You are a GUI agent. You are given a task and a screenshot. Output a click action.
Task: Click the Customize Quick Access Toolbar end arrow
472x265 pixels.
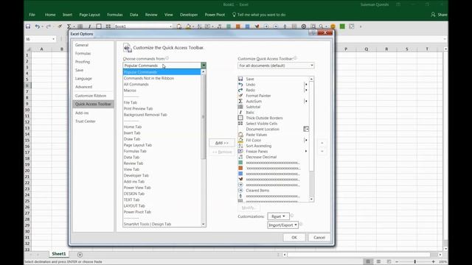coord(361,26)
